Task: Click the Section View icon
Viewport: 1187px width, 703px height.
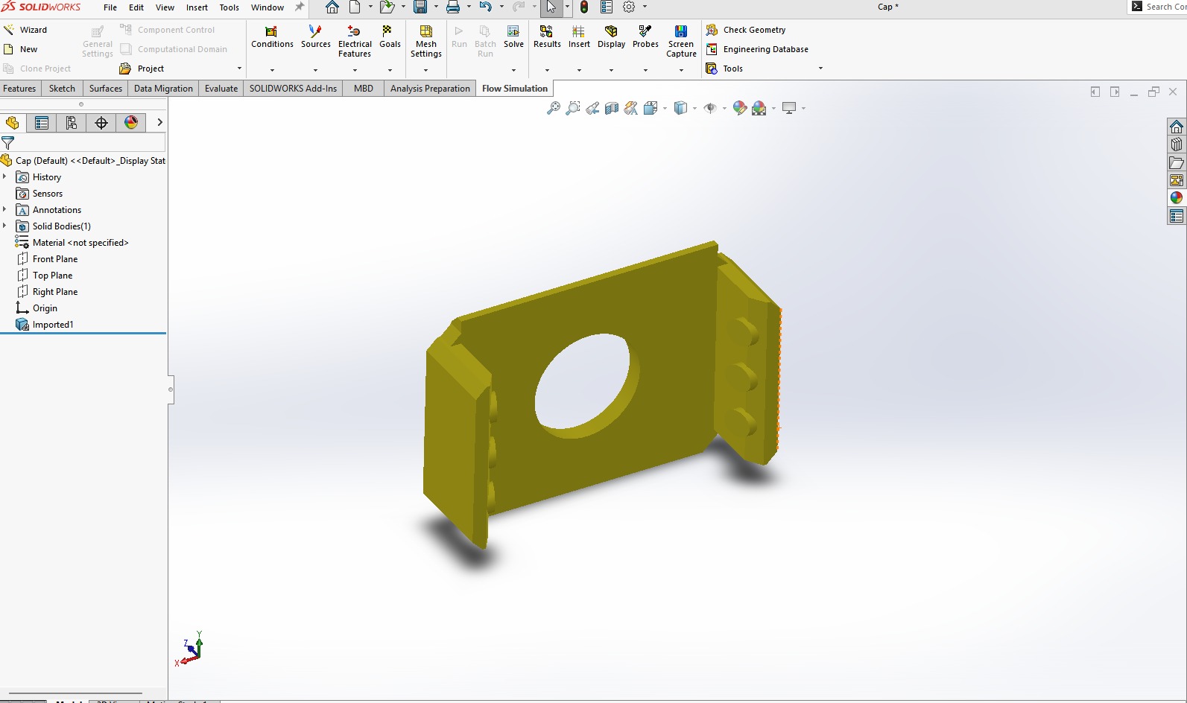Action: pos(612,108)
